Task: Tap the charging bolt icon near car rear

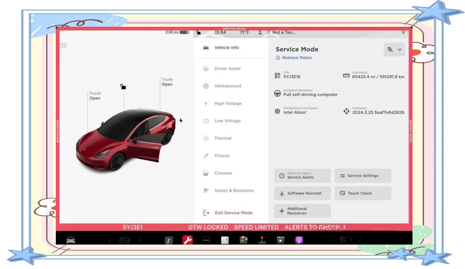Action: click(x=181, y=120)
